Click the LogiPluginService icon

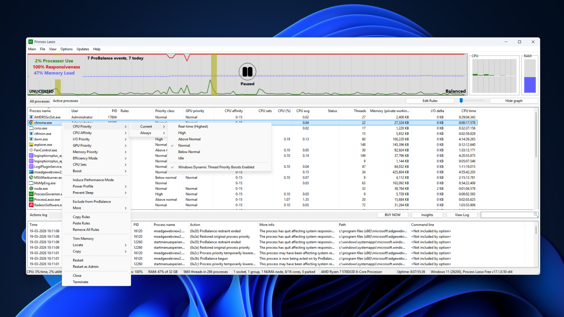[x=31, y=167]
